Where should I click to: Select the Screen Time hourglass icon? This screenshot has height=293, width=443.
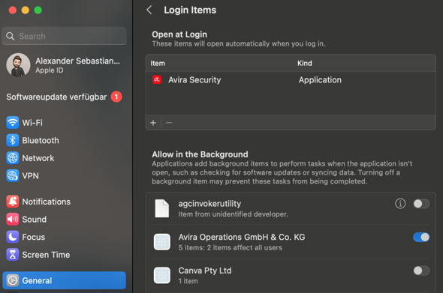(13, 255)
